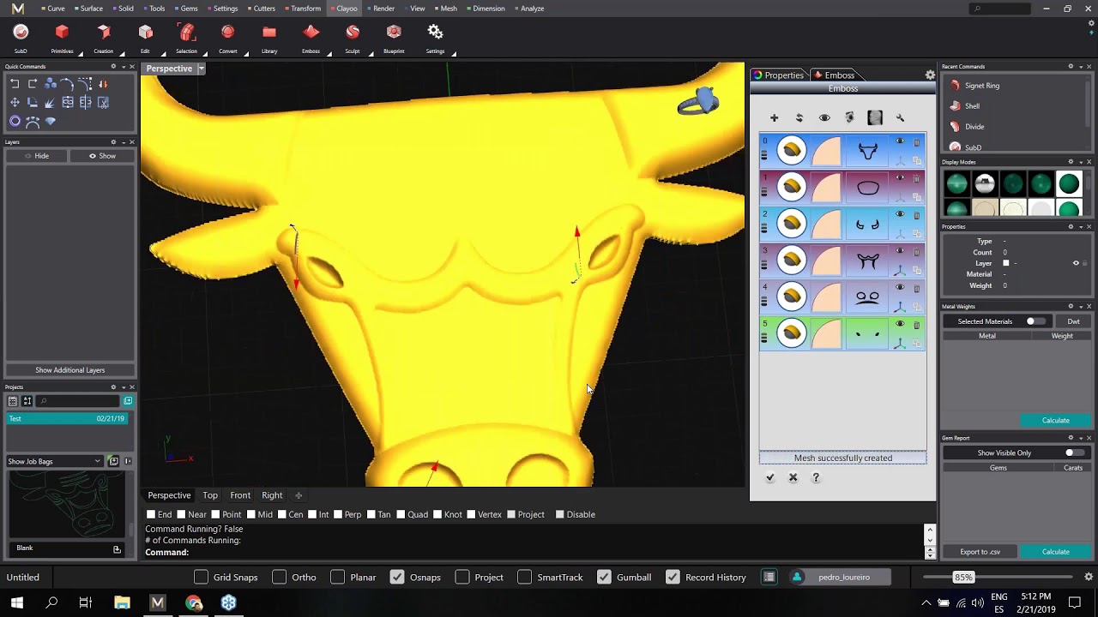
Task: Toggle the Selected Materials switch
Action: [x=1036, y=321]
